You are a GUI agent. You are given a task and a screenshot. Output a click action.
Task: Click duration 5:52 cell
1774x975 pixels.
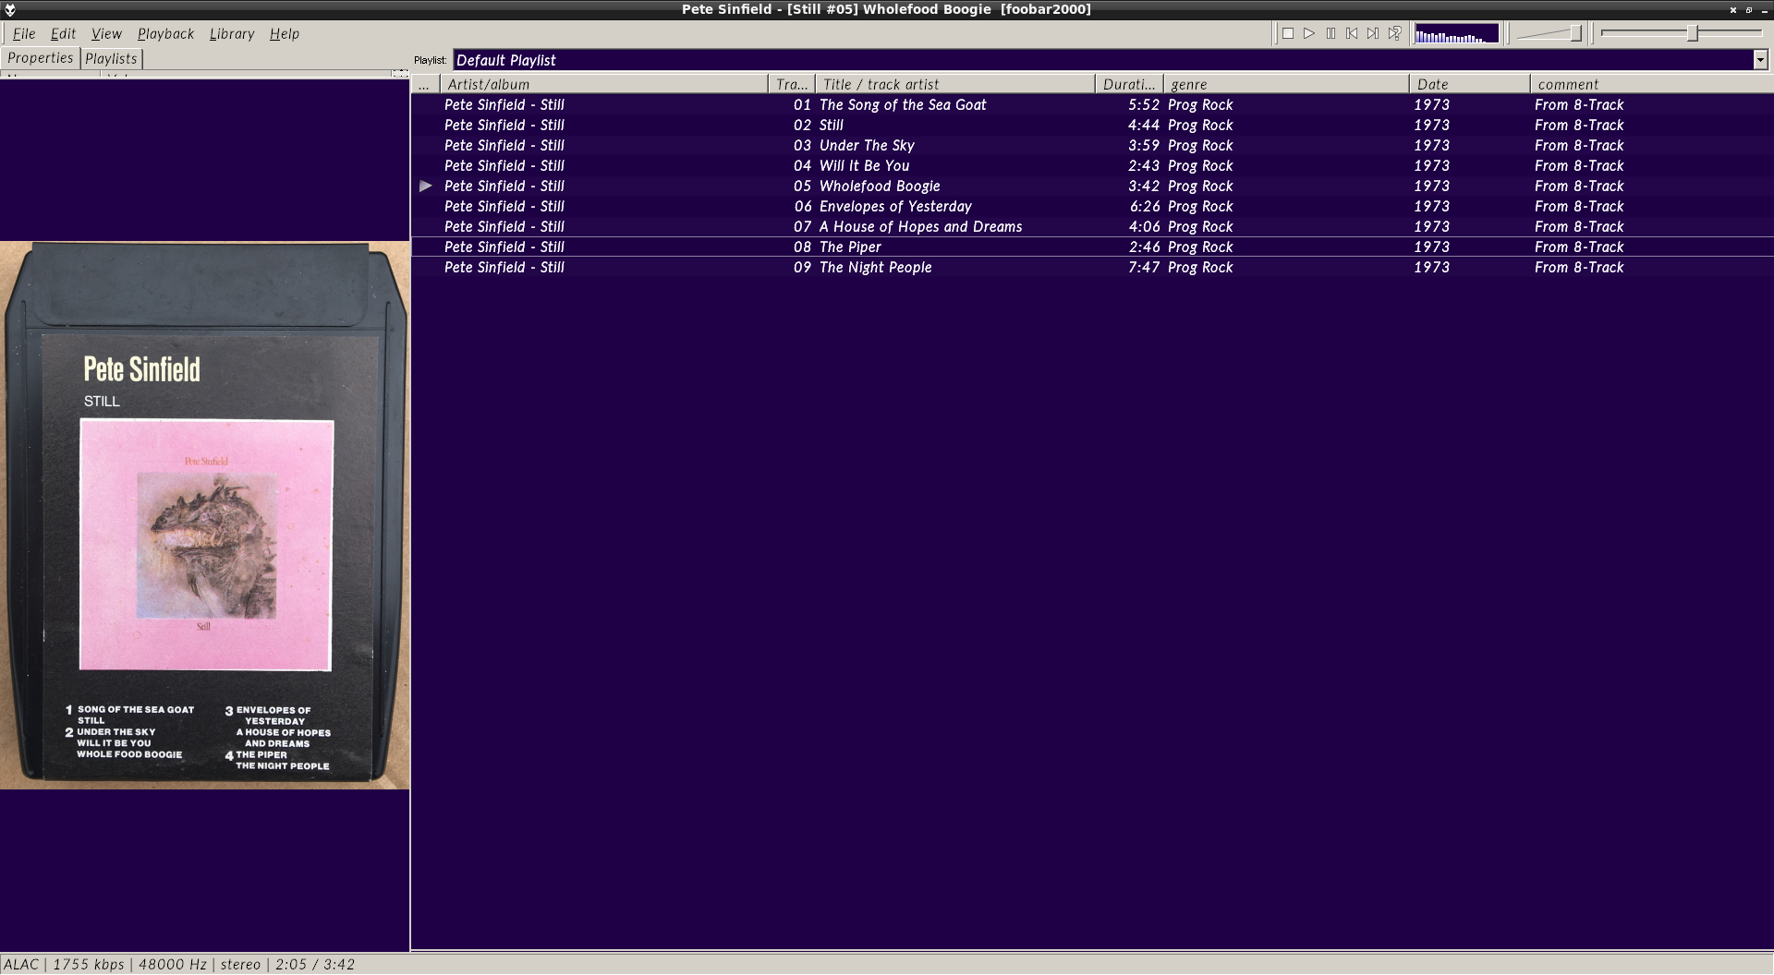coord(1143,104)
